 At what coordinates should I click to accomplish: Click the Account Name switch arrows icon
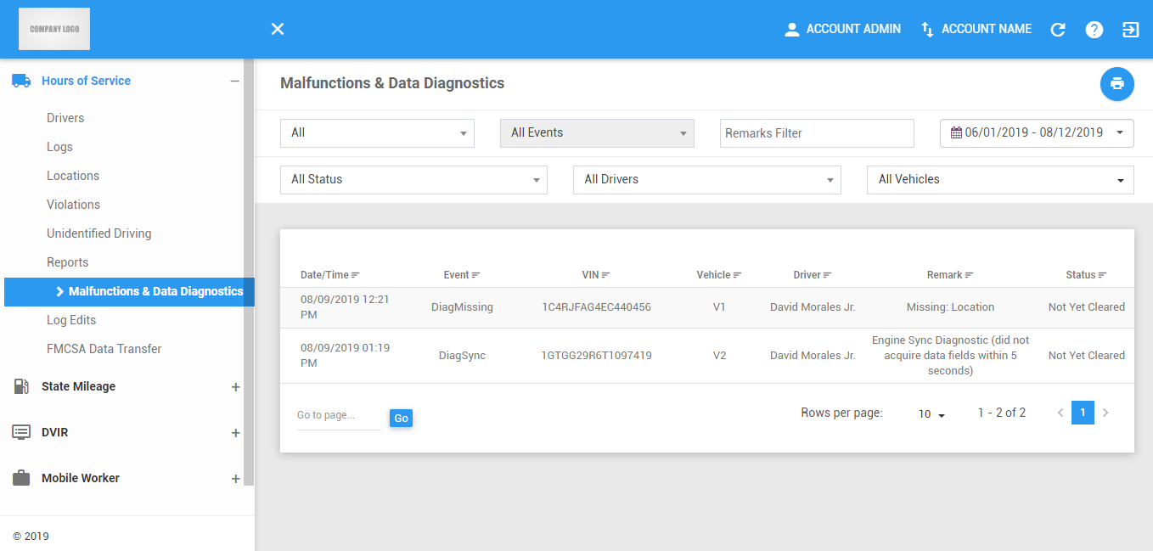(x=927, y=30)
